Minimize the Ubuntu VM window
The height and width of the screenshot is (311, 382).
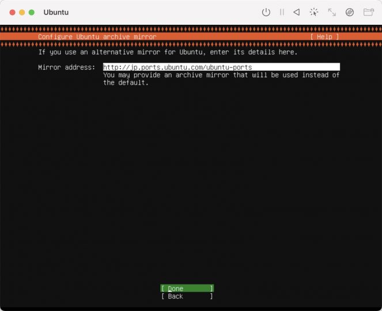pos(22,12)
